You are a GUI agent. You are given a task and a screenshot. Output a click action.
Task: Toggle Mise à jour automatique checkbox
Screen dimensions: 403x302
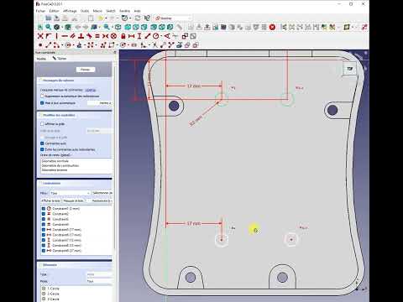[42, 103]
